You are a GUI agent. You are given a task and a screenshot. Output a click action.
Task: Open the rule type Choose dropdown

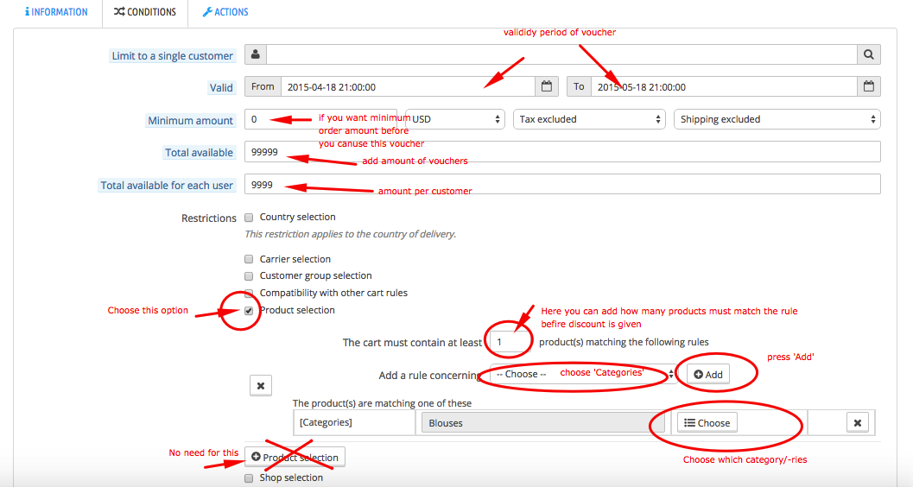583,374
